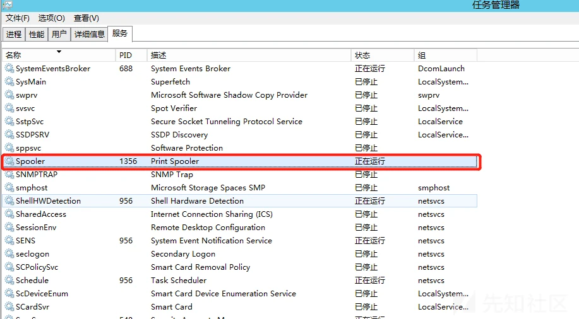Click the gear icon beside SystemEventsBroker
The width and height of the screenshot is (579, 319).
(x=9, y=68)
